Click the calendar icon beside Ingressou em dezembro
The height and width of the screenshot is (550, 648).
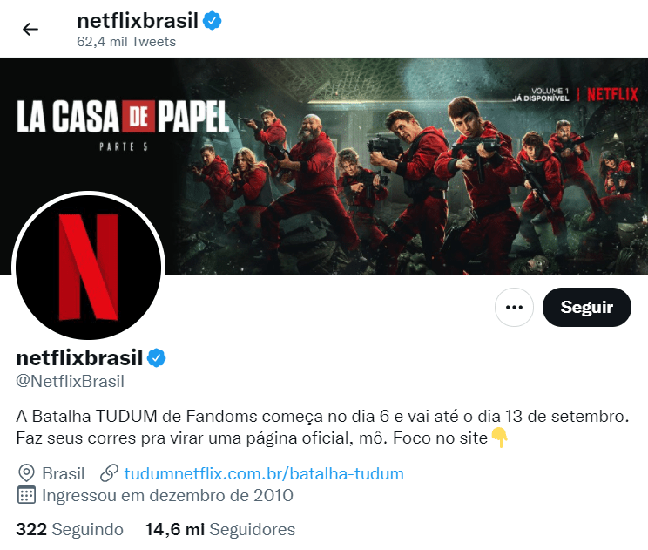26,495
